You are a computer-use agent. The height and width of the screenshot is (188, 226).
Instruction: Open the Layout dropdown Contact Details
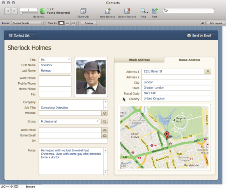(27, 23)
